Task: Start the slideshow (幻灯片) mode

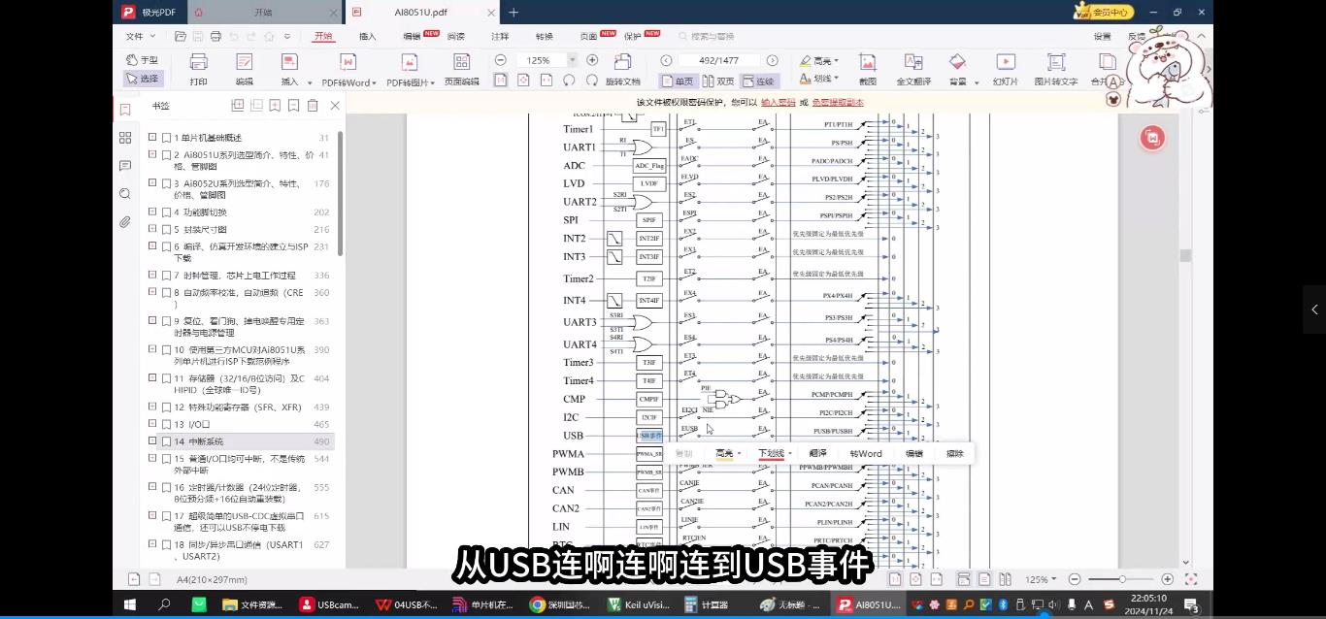Action: pos(1005,70)
